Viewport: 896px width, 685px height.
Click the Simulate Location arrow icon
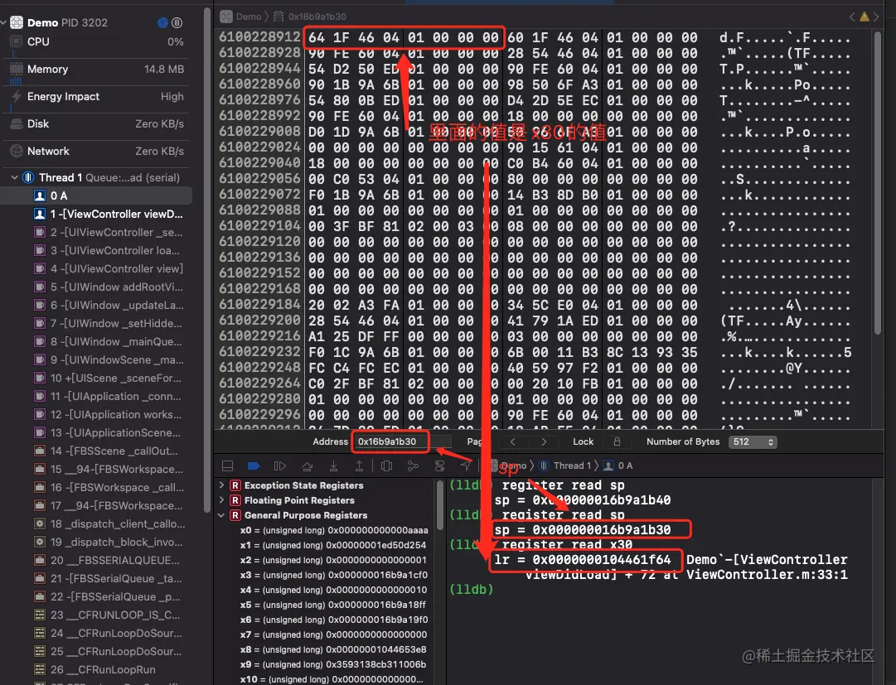[467, 466]
